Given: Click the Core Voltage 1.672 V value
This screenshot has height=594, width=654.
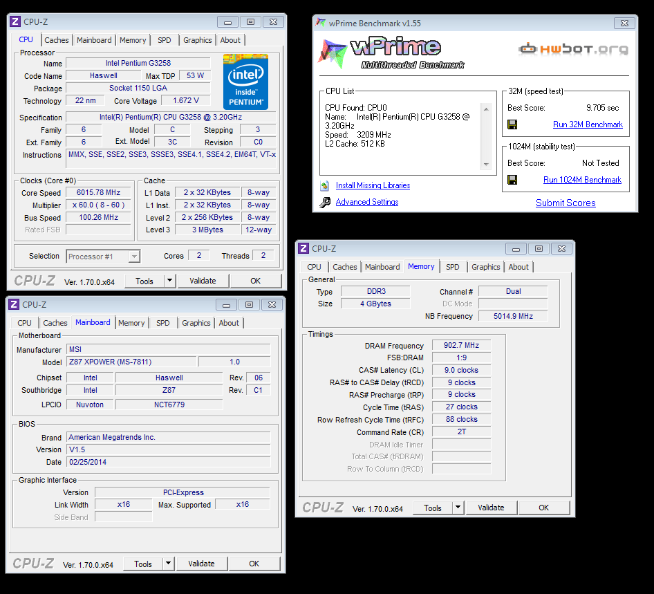Looking at the screenshot, I should click(185, 100).
